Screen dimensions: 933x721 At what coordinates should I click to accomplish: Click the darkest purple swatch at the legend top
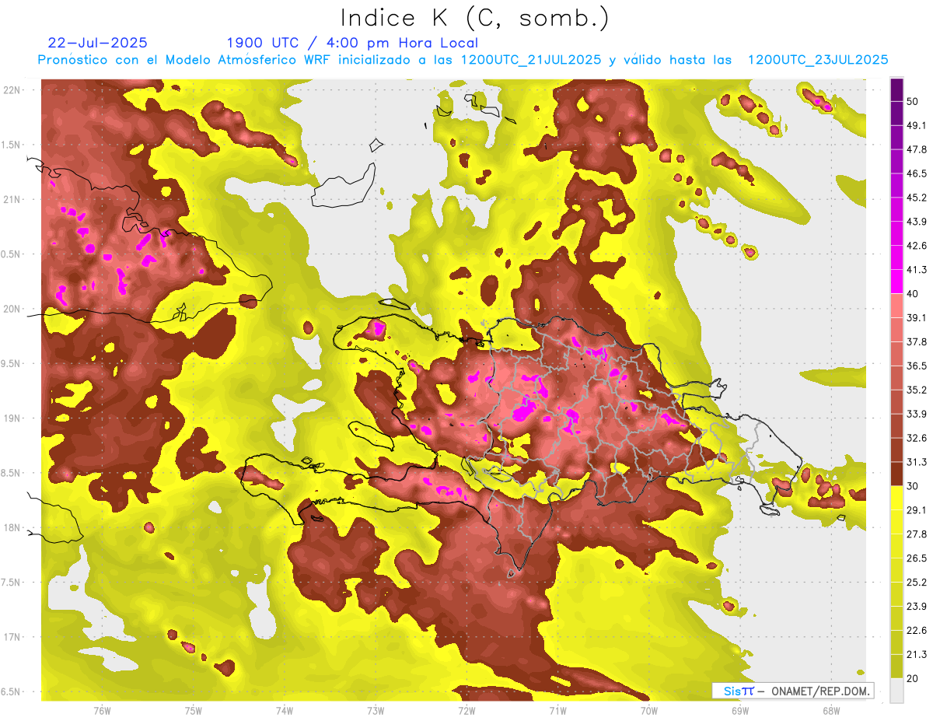pyautogui.click(x=896, y=88)
